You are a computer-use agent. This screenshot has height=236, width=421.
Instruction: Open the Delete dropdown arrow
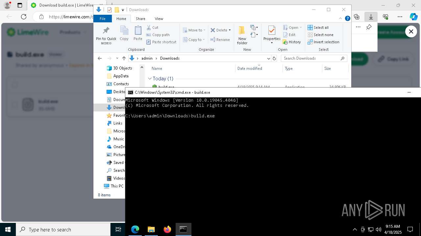click(230, 30)
